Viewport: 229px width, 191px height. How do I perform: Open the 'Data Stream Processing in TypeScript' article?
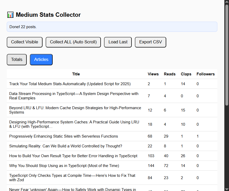point(74,96)
